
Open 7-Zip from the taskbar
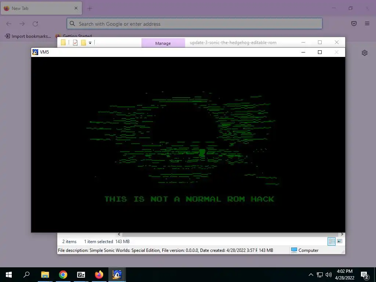[x=81, y=275]
